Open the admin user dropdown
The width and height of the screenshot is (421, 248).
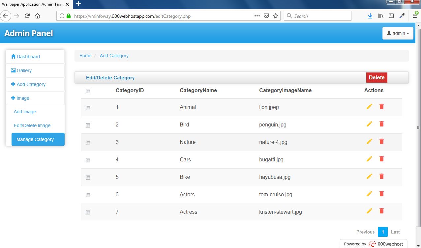398,33
